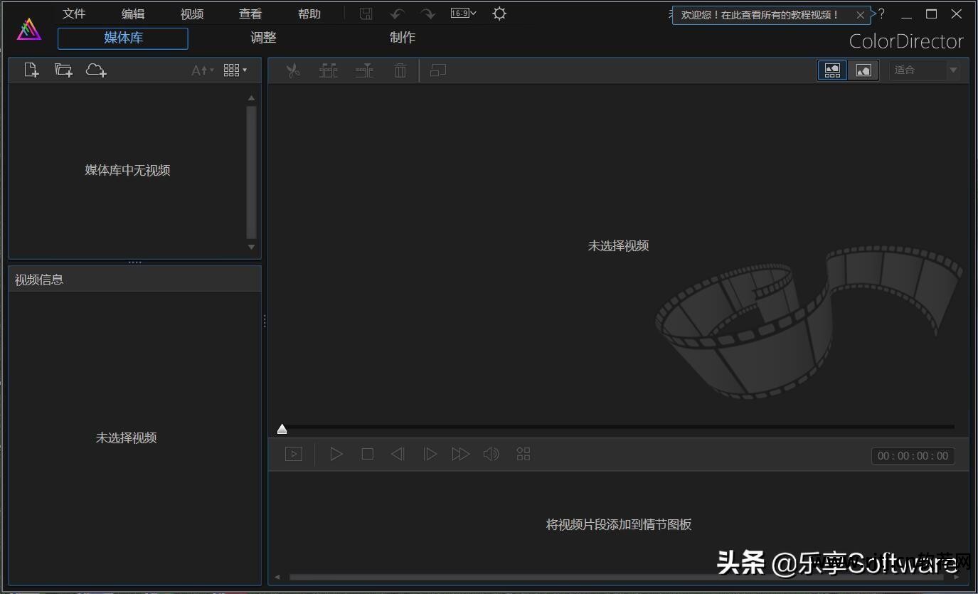Click the 视频信息 panel header
Viewport: 978px width, 594px height.
click(135, 280)
